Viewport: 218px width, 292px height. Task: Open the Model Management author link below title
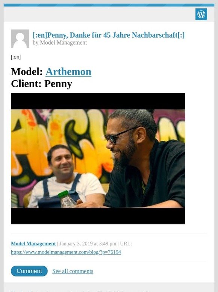[x=63, y=43]
